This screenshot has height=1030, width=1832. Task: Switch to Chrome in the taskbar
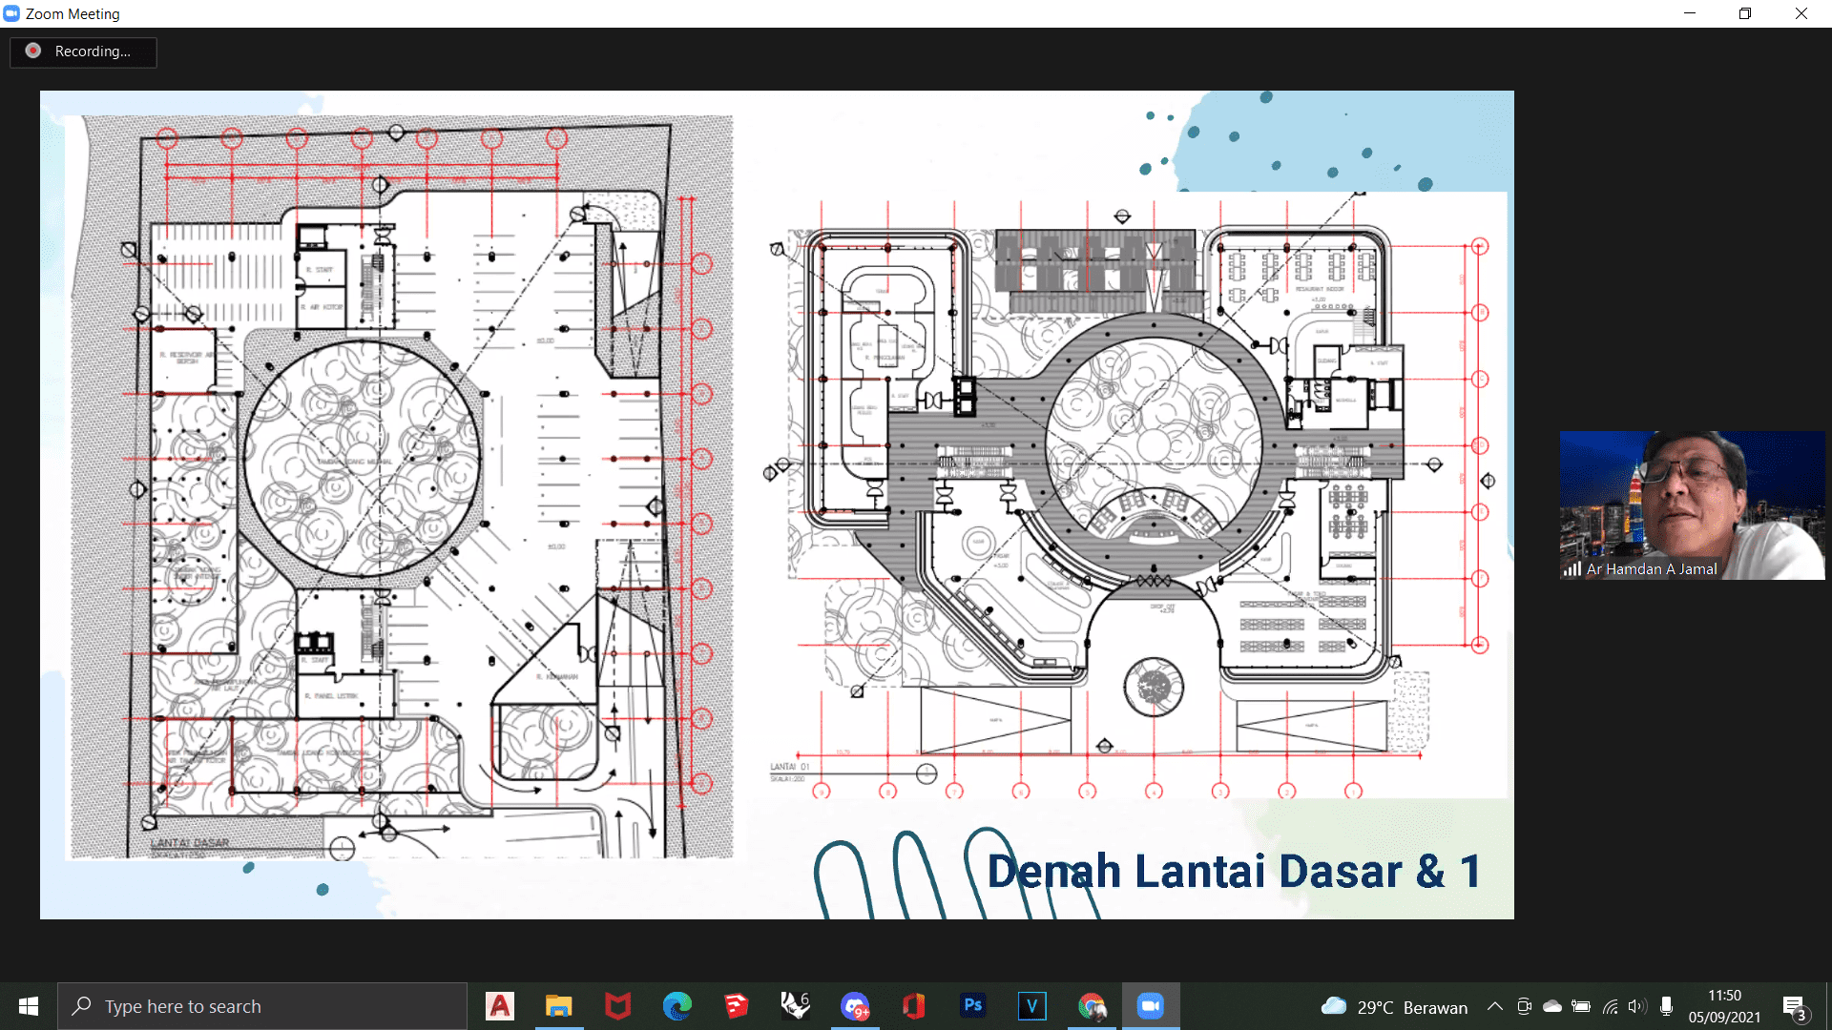pos(1092,1006)
